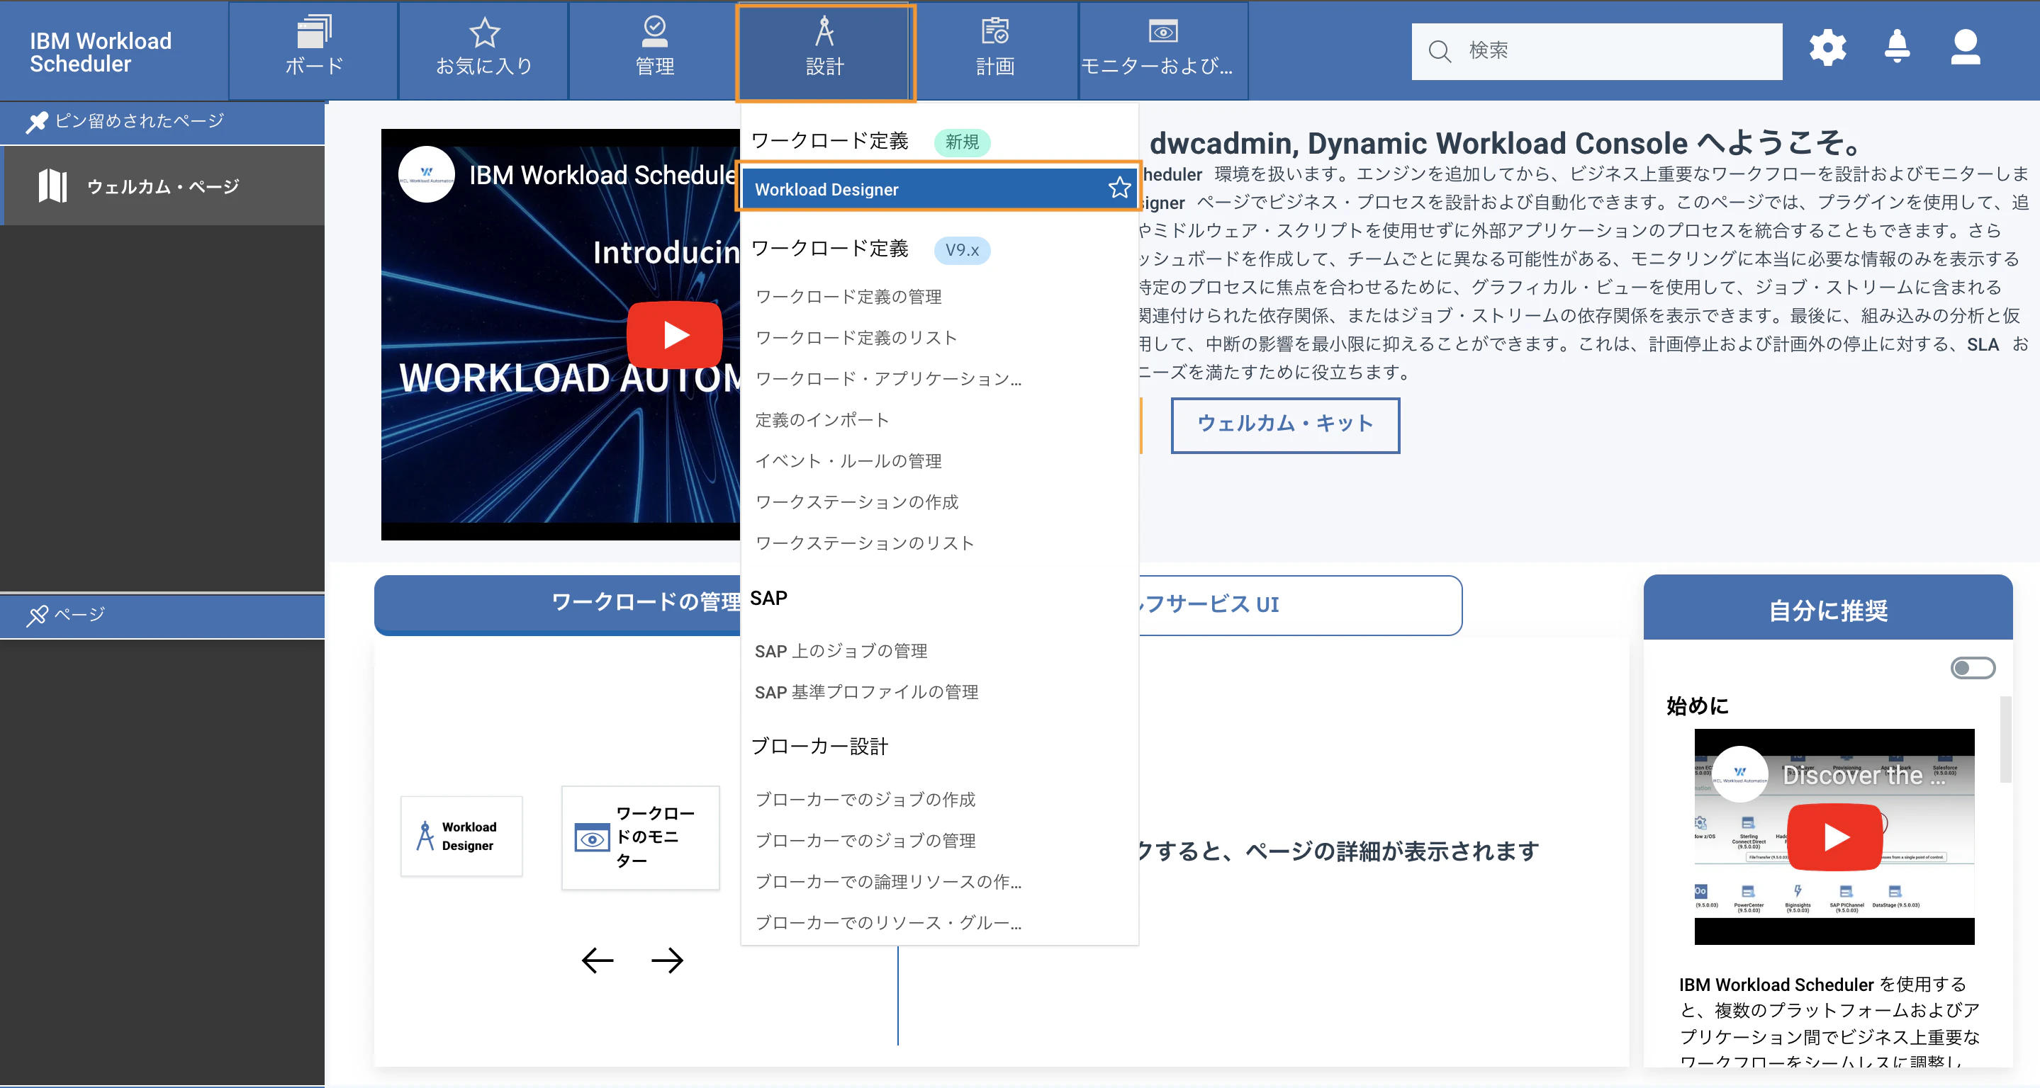Open イベント・ルールの管理 menu item
Viewport: 2040px width, 1088px height.
tap(848, 462)
